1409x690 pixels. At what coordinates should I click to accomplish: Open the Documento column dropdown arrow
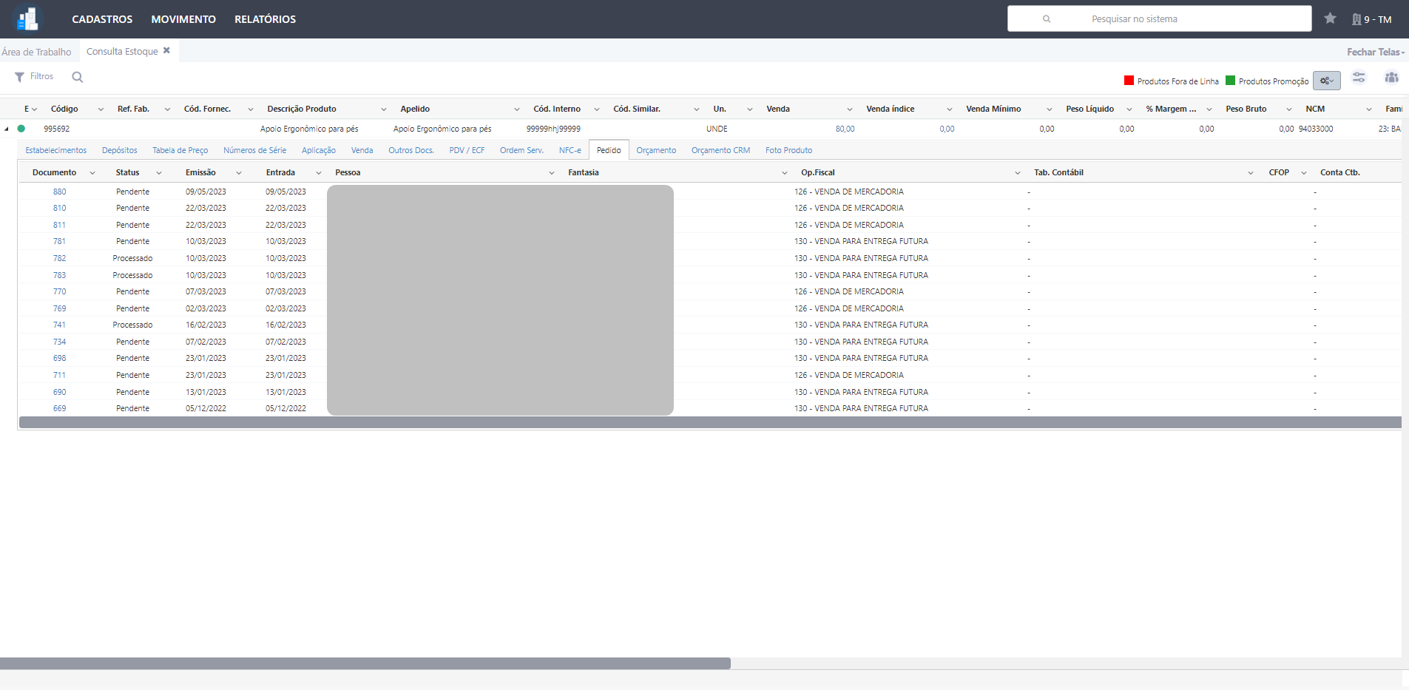coord(92,173)
